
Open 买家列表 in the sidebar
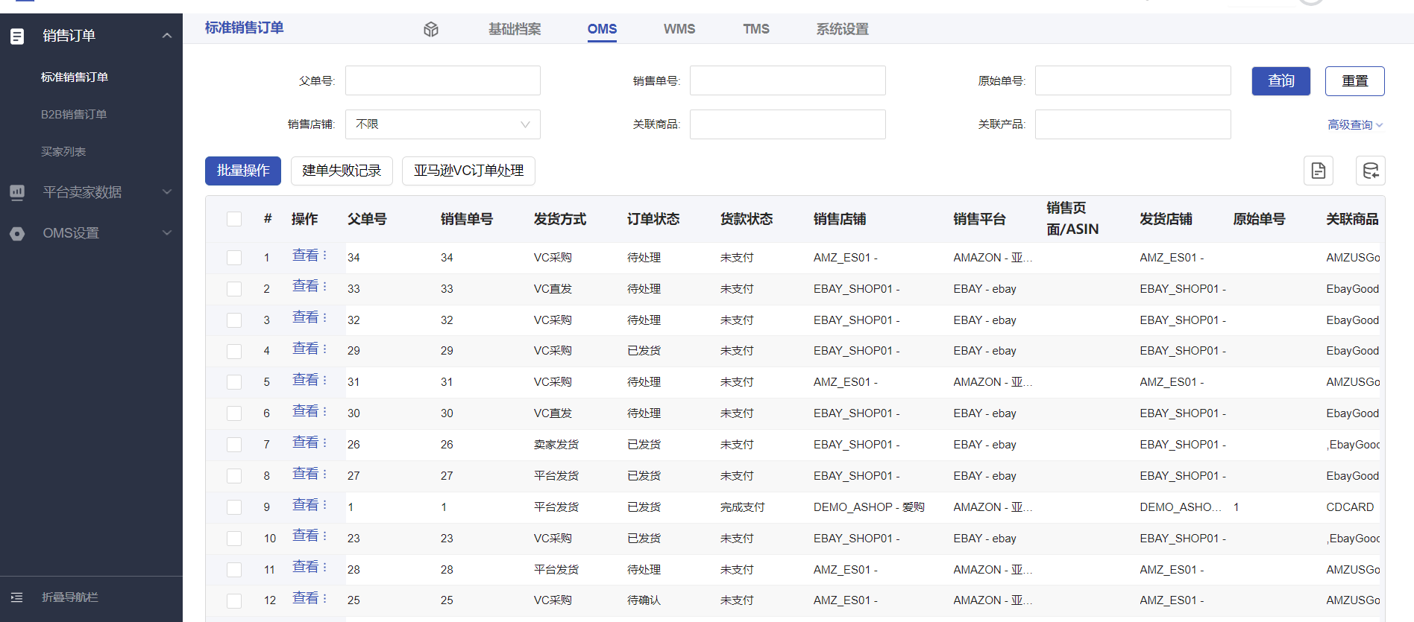point(63,151)
